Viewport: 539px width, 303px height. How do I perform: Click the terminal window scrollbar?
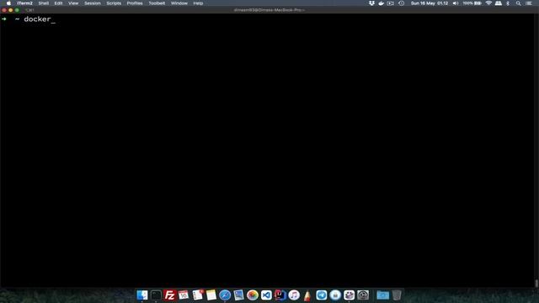coord(536,283)
